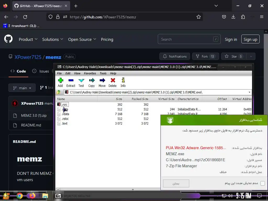Tick the do-not-show-again checkbox in antivirus popup

tap(263, 183)
